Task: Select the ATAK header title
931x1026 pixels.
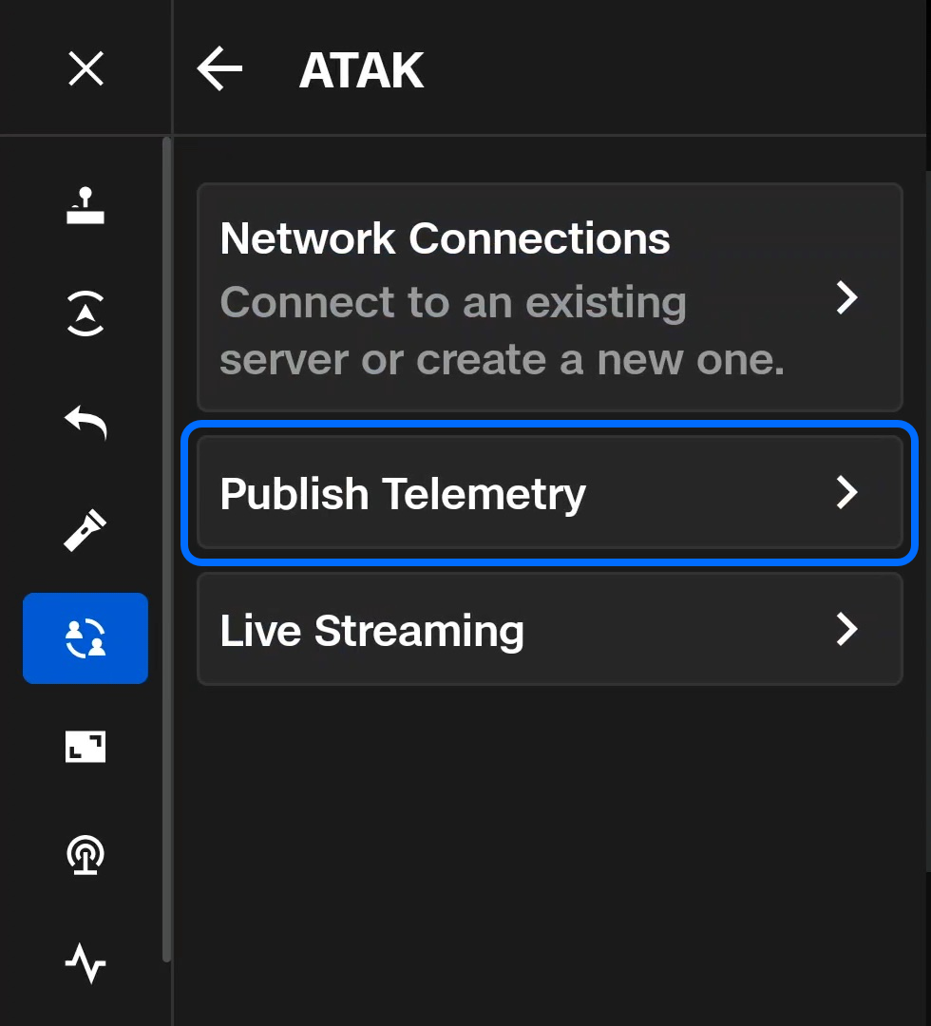Action: point(361,68)
